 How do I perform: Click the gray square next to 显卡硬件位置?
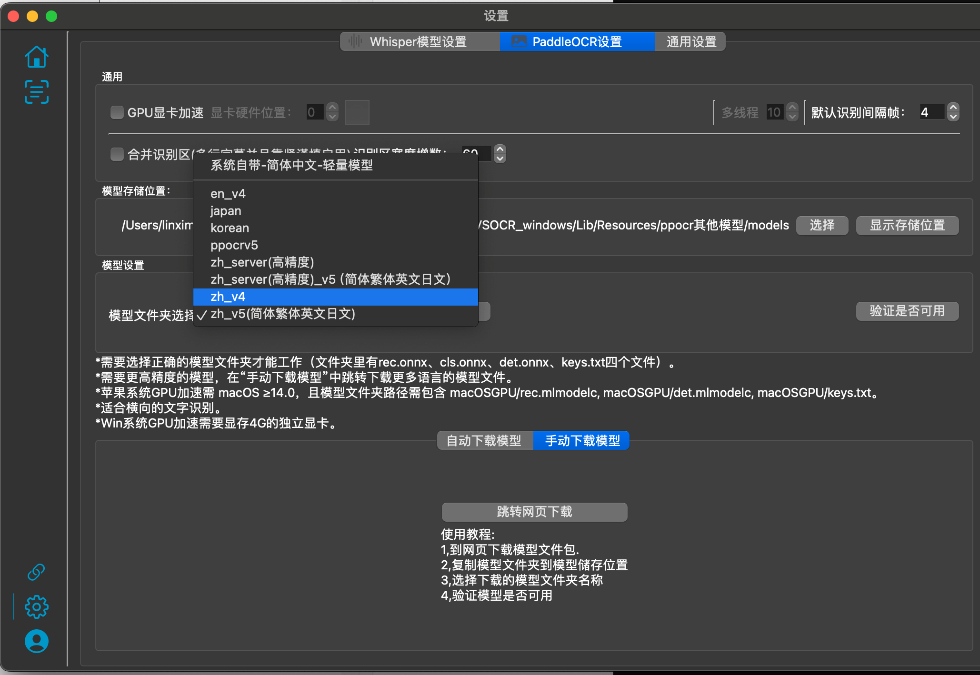tap(357, 112)
